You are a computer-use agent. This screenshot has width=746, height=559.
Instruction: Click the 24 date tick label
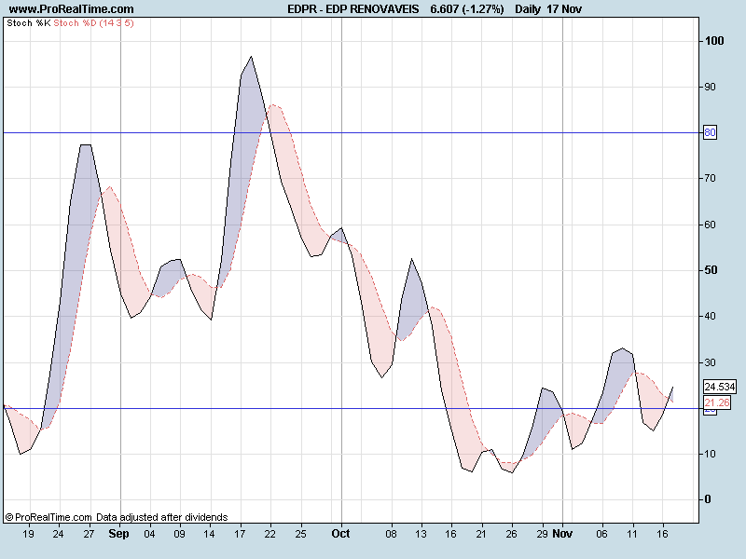pyautogui.click(x=58, y=534)
